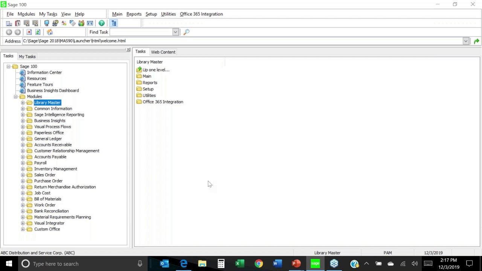482x271 pixels.
Task: Select Purchase Order module
Action: pyautogui.click(x=48, y=181)
